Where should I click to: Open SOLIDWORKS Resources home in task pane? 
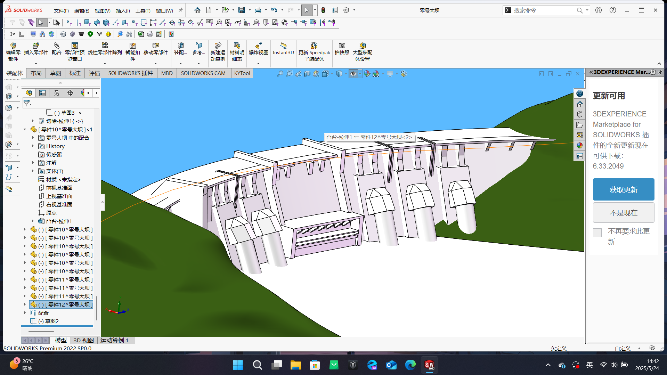[579, 104]
